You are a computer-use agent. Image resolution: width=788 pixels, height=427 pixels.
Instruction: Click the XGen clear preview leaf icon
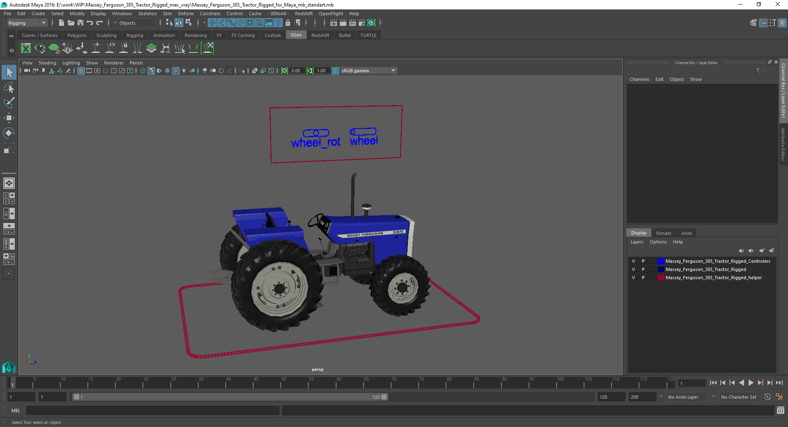coord(54,48)
